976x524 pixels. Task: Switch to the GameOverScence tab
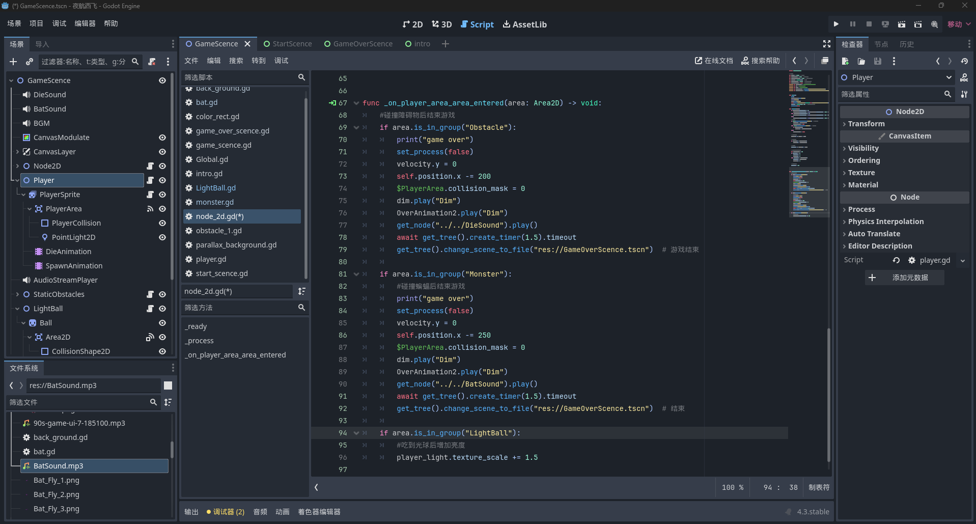coord(358,44)
